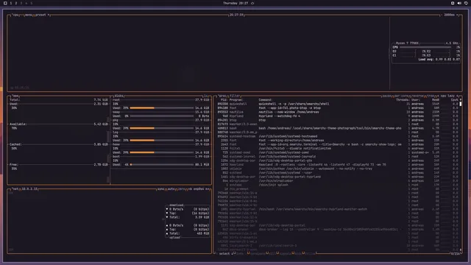Screen dimensions: 471x265
Task: Click the root disk used progress bar
Action: [162, 108]
